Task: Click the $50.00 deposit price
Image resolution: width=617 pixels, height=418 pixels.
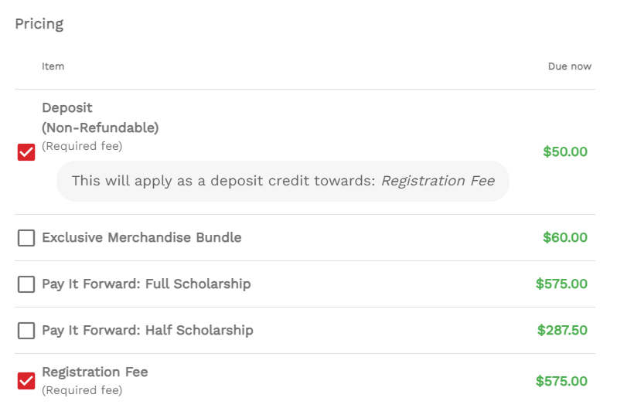Action: pyautogui.click(x=565, y=151)
